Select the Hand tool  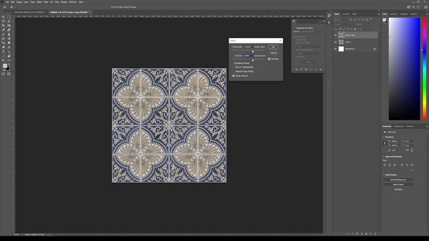pyautogui.click(x=9, y=56)
